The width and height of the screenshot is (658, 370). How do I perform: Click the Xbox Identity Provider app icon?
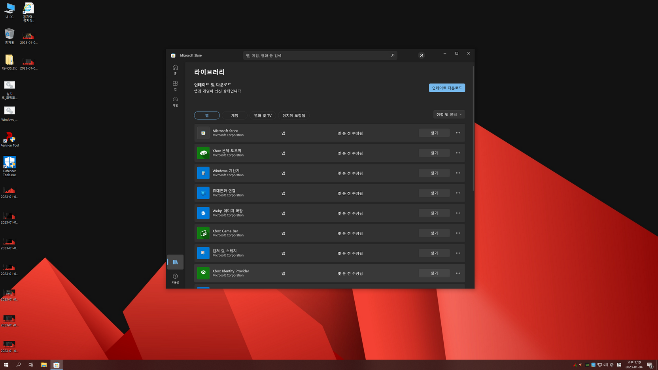(x=203, y=273)
